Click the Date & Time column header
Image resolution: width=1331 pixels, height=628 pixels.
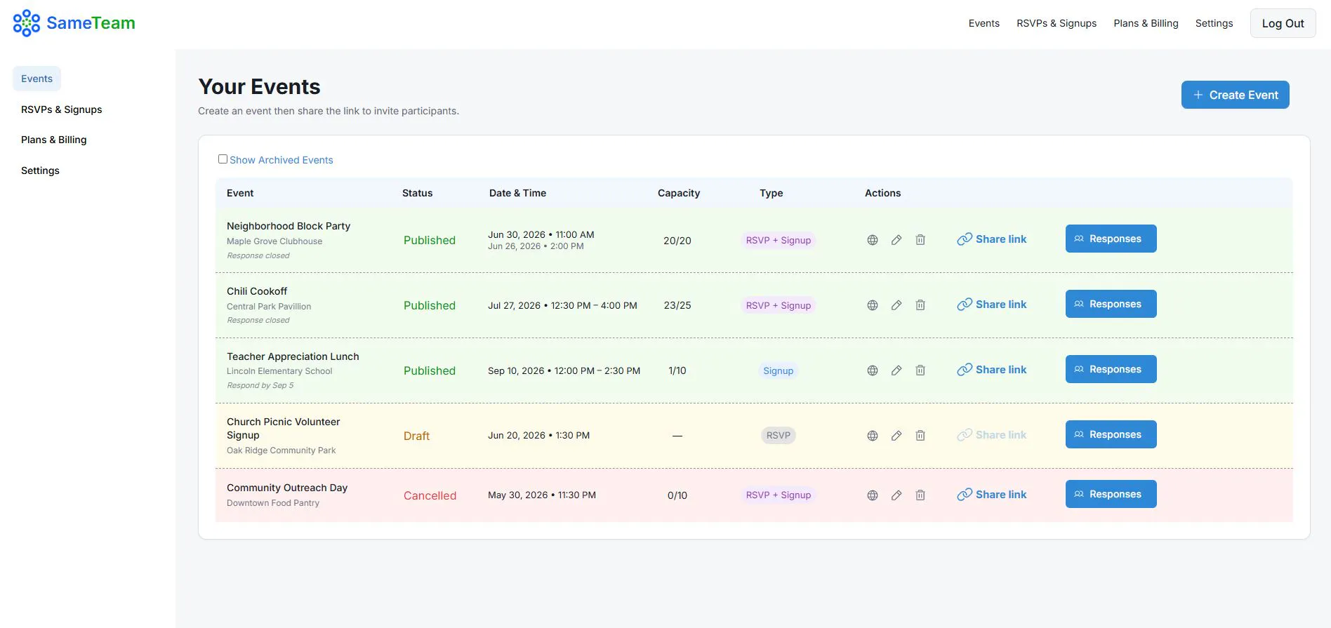tap(517, 193)
